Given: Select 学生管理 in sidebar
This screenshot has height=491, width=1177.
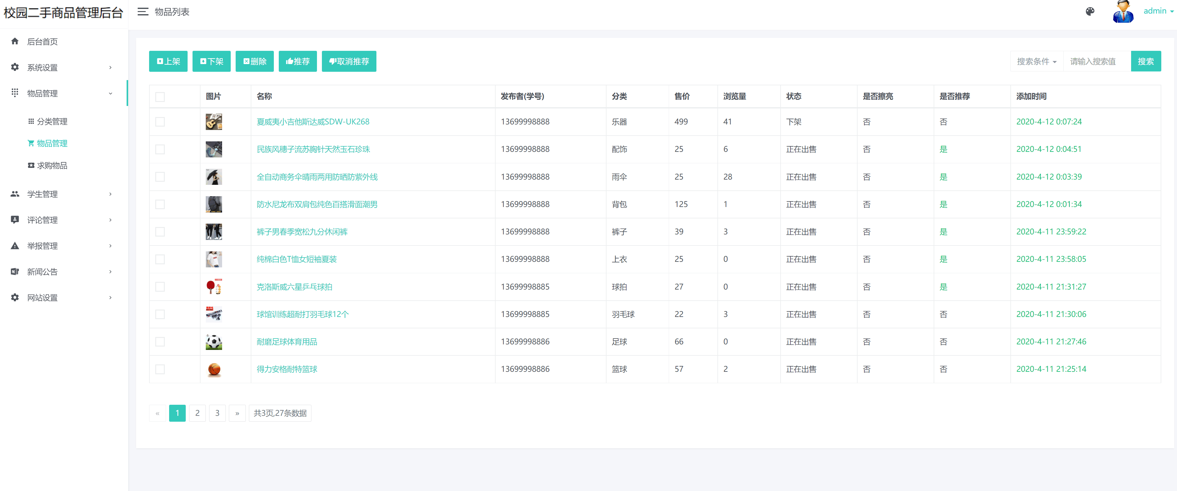Looking at the screenshot, I should tap(43, 194).
